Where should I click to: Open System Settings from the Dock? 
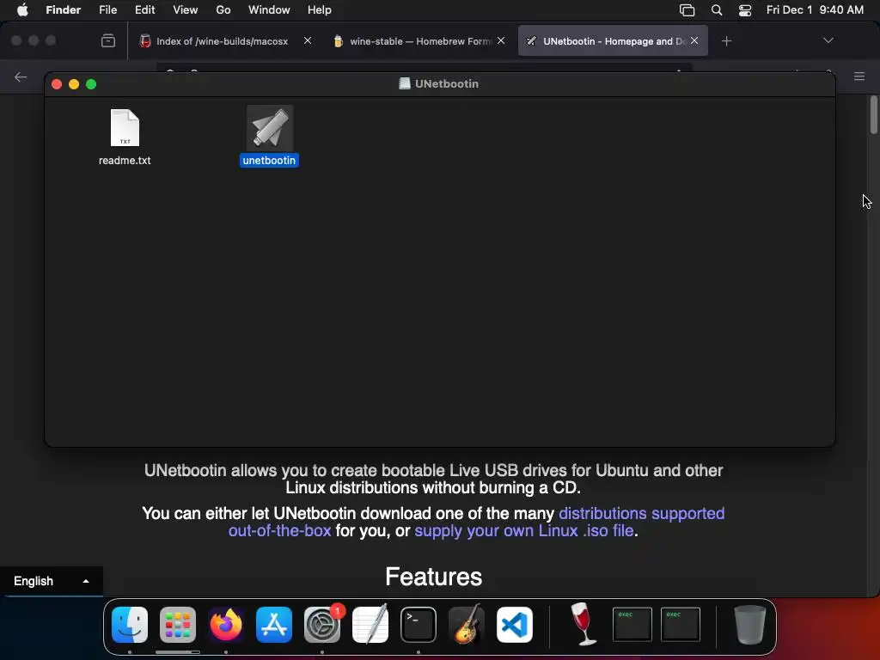coord(322,625)
